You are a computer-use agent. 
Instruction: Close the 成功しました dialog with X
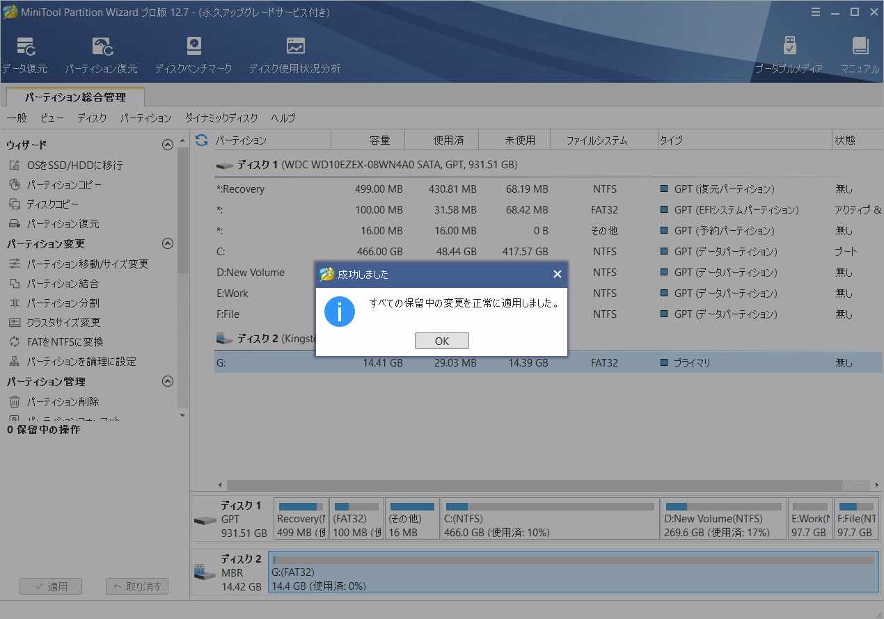[557, 275]
